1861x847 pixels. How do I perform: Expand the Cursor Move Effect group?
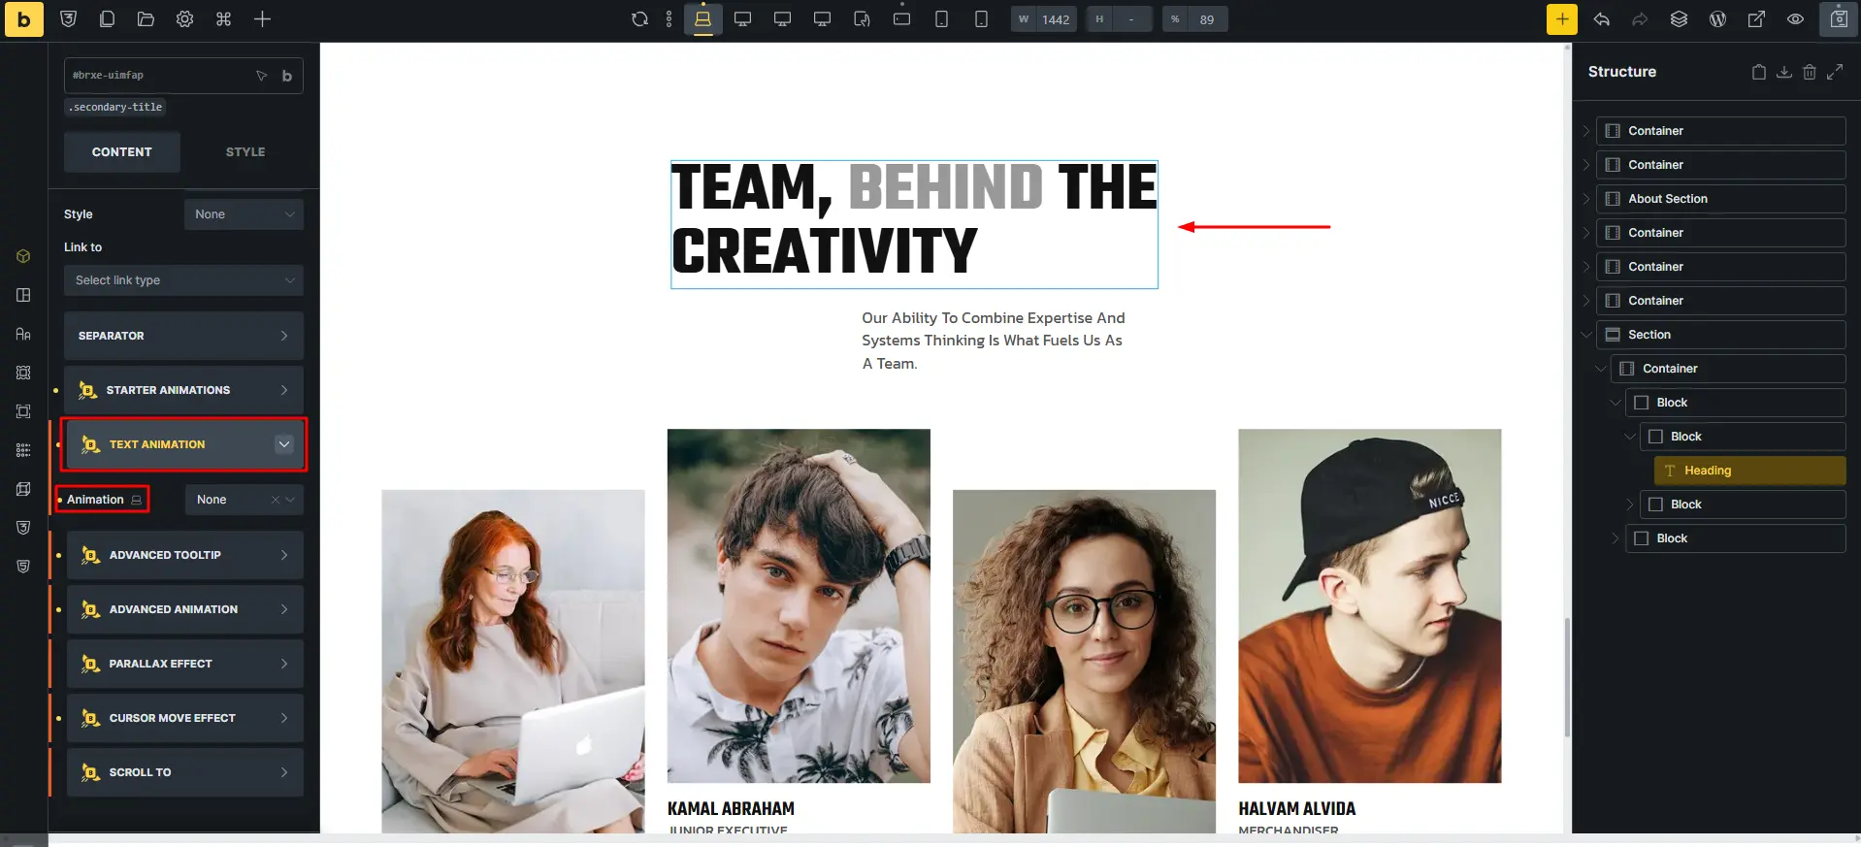click(184, 718)
